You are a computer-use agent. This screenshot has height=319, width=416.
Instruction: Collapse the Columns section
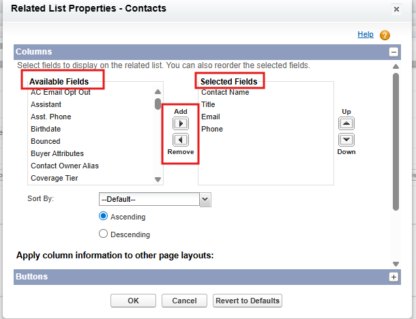coord(393,52)
